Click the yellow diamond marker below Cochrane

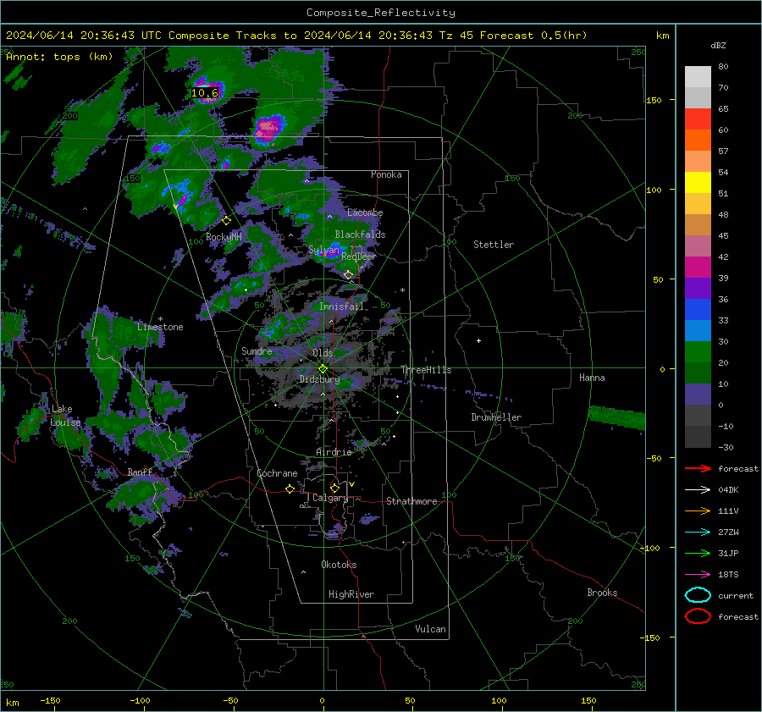290,488
